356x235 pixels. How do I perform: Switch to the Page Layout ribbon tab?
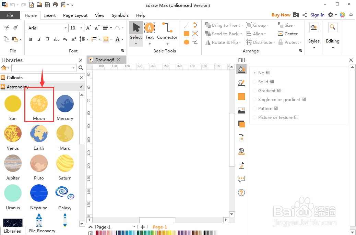[x=75, y=15]
